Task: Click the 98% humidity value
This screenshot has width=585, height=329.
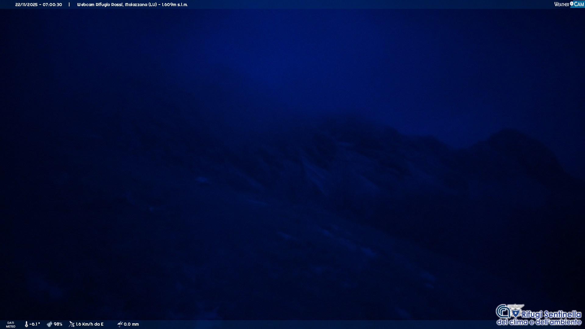Action: (58, 324)
